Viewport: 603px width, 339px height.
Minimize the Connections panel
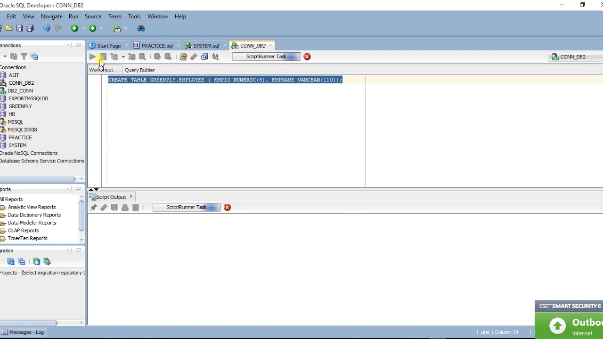[x=79, y=45]
